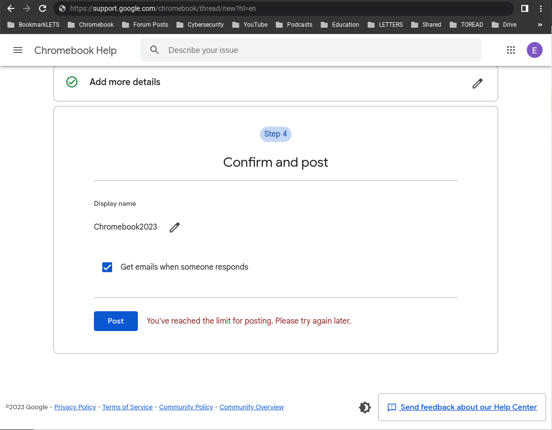Open the hamburger main menu

18,50
